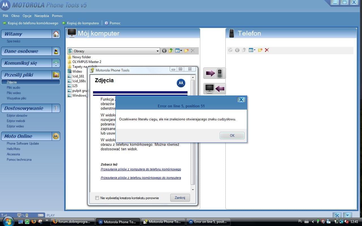Click the help window scroll down arrow

pos(193,190)
